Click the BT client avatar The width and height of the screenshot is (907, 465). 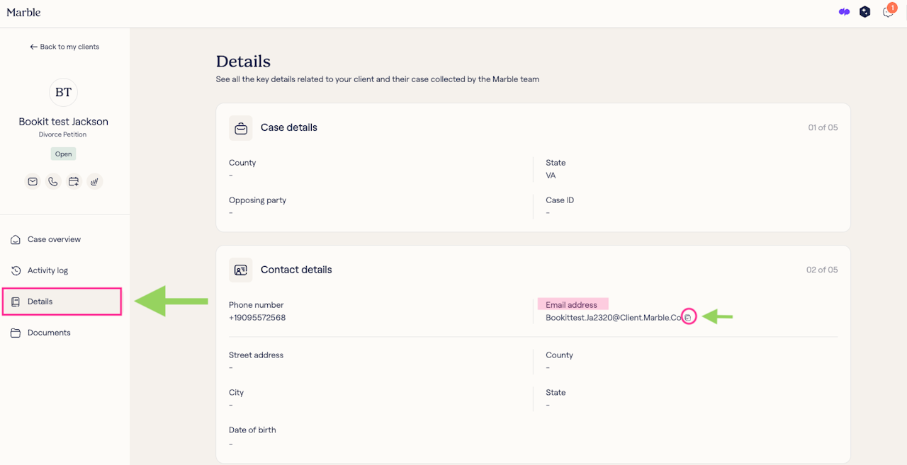(x=63, y=93)
